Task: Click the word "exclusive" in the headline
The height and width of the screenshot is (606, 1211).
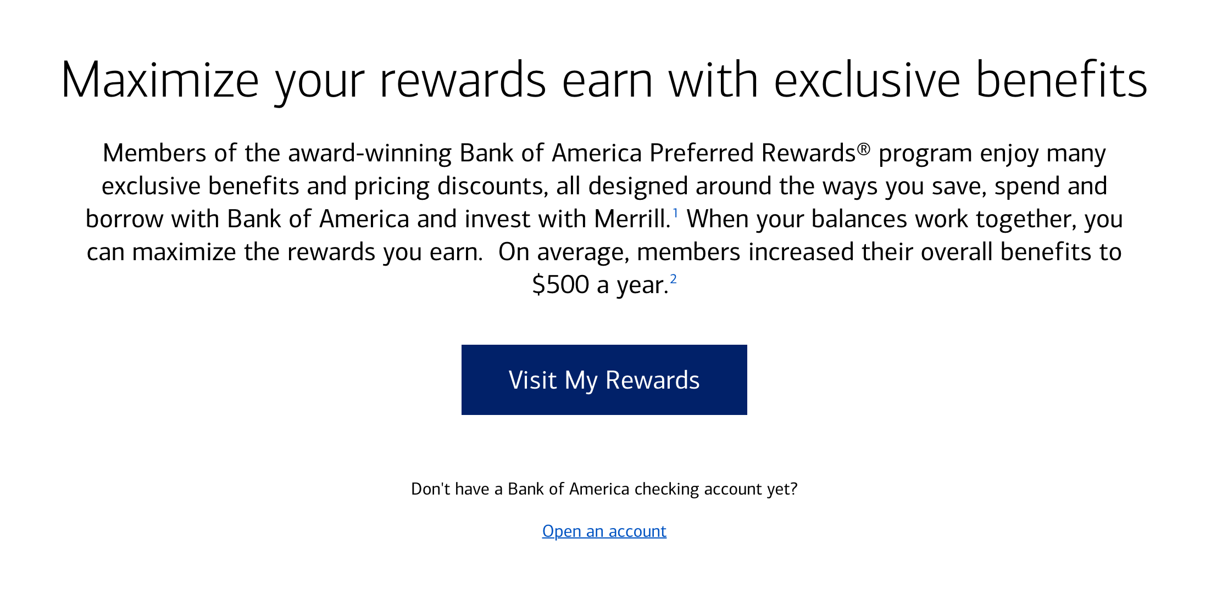Action: [x=867, y=80]
